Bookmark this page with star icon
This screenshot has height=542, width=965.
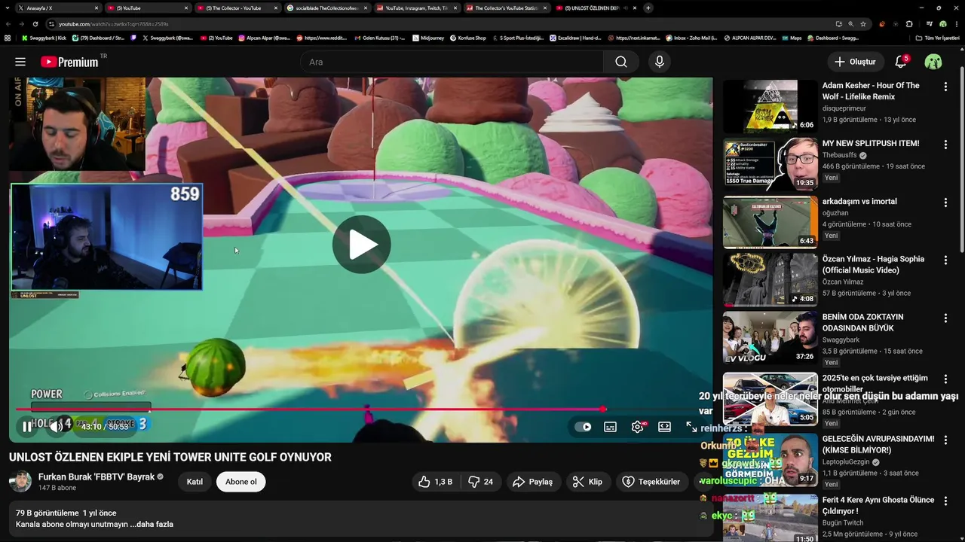(864, 24)
